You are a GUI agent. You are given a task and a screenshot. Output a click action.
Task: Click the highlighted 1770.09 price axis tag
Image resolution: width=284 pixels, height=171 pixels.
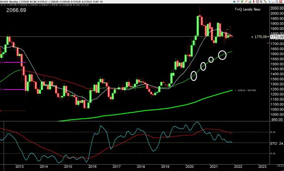coord(277,37)
